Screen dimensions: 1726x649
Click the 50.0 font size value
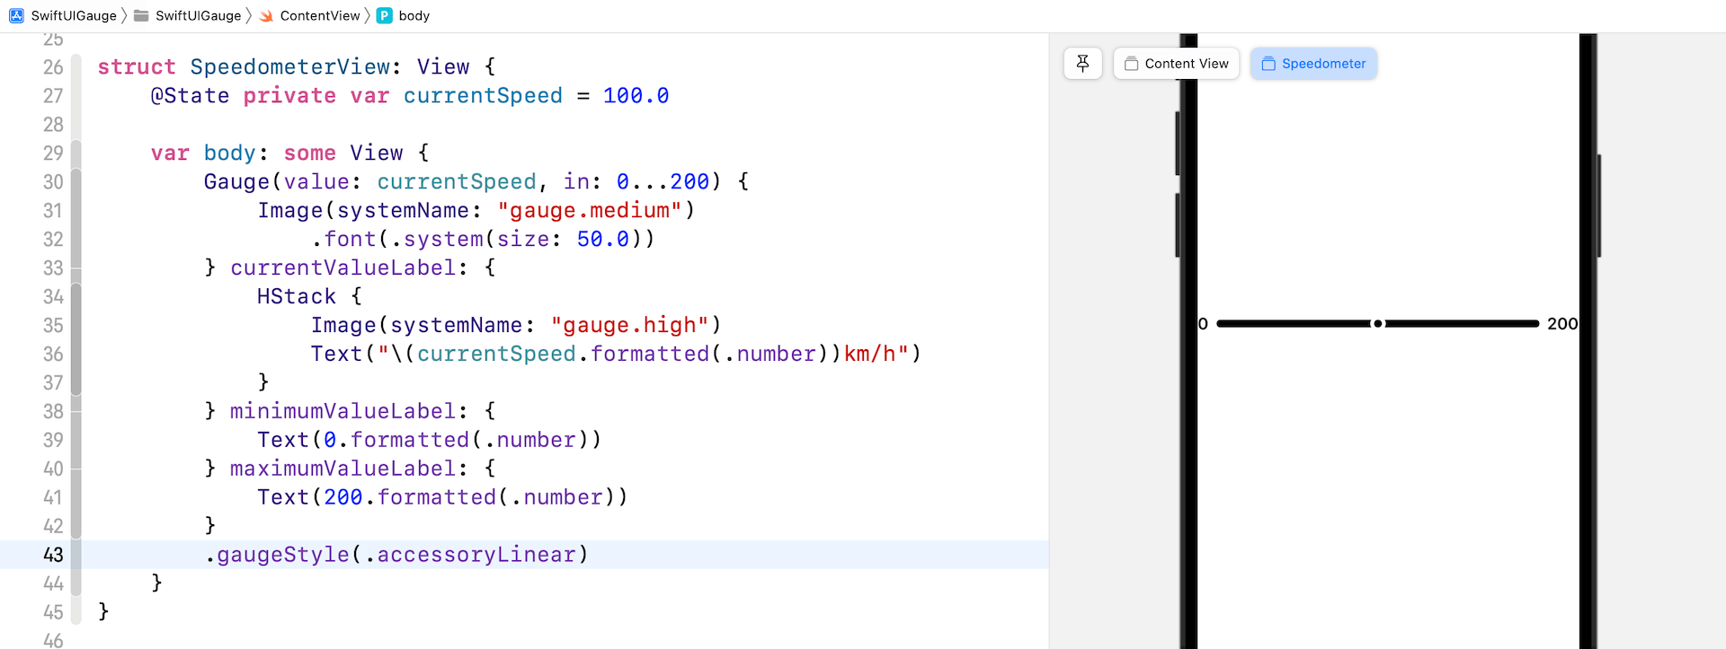point(602,240)
